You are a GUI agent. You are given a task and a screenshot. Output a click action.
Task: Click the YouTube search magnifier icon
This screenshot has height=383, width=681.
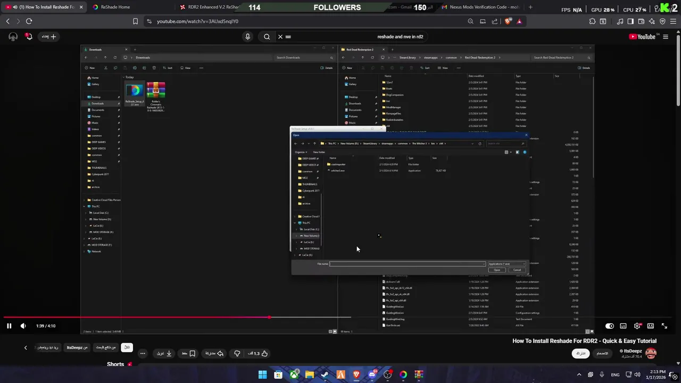tap(267, 37)
